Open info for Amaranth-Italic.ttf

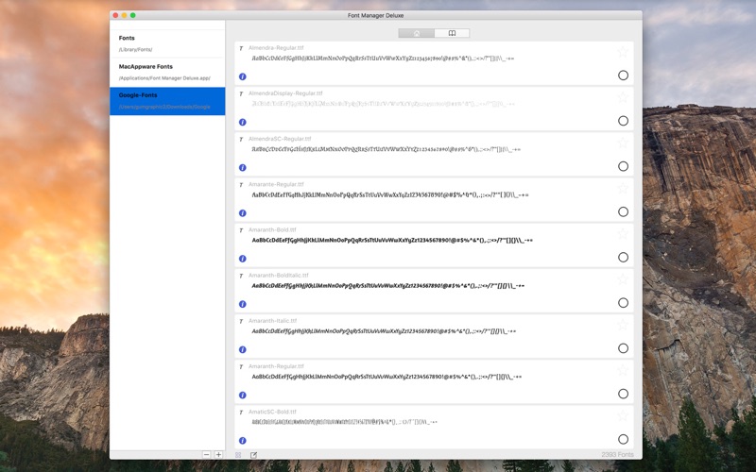click(x=243, y=349)
